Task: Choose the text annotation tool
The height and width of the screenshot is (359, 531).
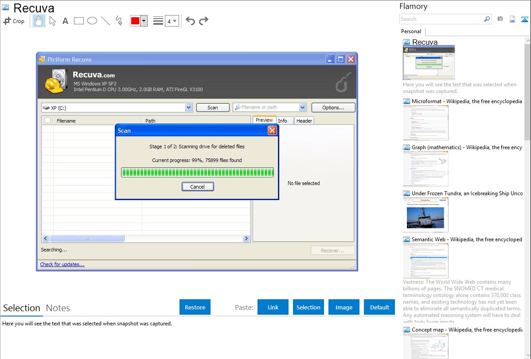Action: click(65, 21)
